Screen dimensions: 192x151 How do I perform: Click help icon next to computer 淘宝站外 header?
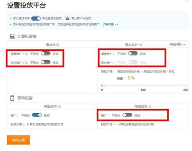click(x=141, y=45)
